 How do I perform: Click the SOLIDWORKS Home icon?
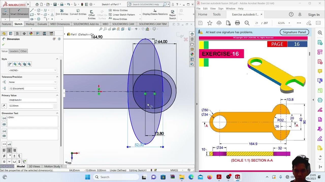[37, 4]
